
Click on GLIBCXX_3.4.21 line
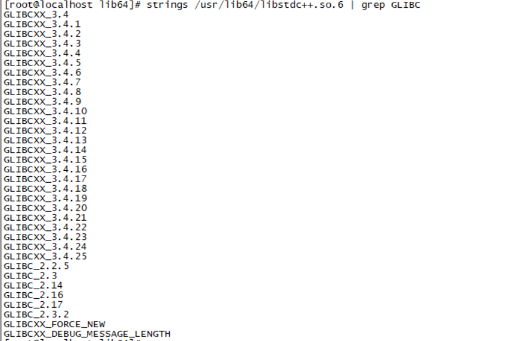45,217
